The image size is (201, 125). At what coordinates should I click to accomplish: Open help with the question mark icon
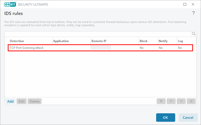(193, 13)
